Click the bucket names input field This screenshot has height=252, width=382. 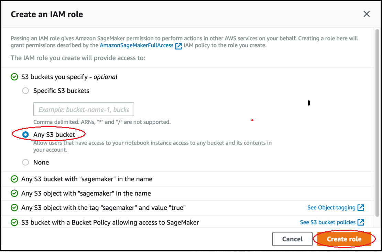point(84,109)
